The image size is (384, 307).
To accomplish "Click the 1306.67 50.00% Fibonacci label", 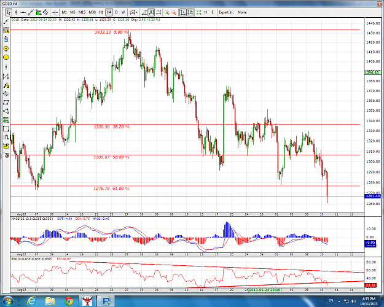I will point(111,157).
